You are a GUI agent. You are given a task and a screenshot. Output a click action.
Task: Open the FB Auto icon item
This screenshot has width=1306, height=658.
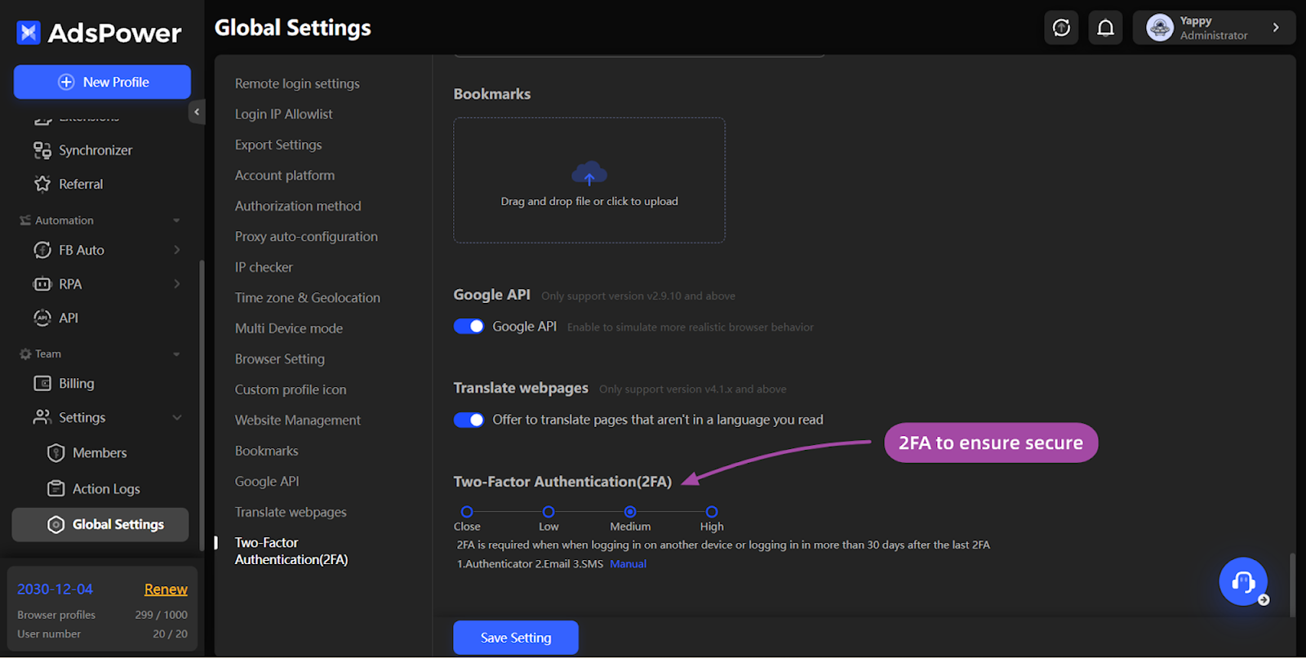pos(42,250)
